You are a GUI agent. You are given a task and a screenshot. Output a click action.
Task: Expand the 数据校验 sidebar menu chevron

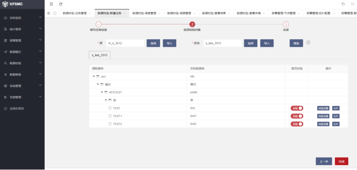40,63
